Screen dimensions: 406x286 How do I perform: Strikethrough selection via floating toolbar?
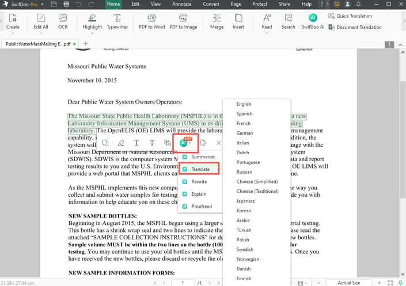(x=152, y=143)
